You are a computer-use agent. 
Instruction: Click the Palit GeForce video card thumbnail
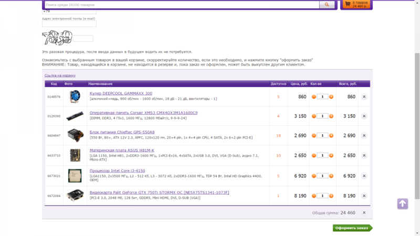click(74, 196)
